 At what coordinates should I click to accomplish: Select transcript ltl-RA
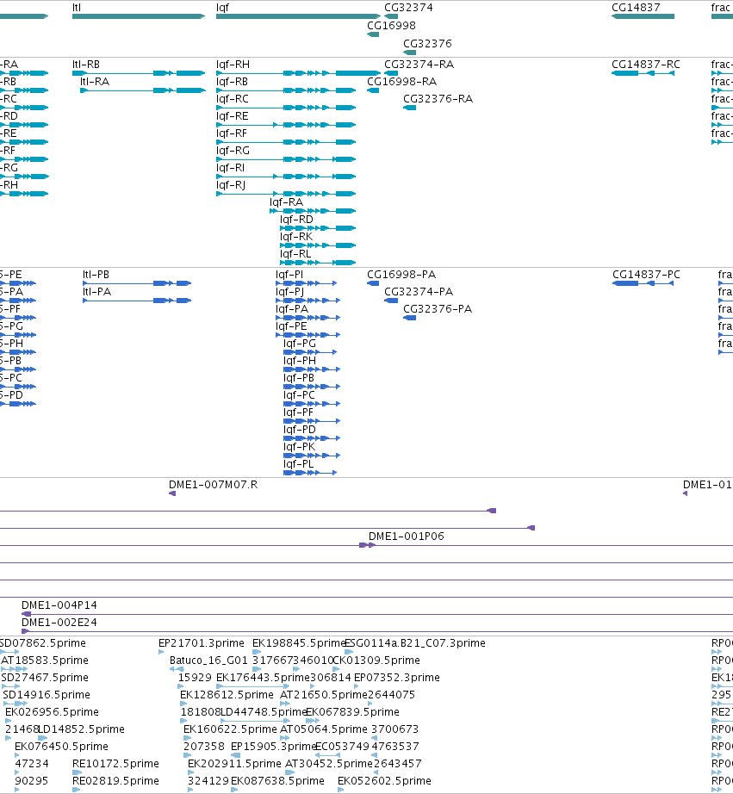tap(143, 90)
